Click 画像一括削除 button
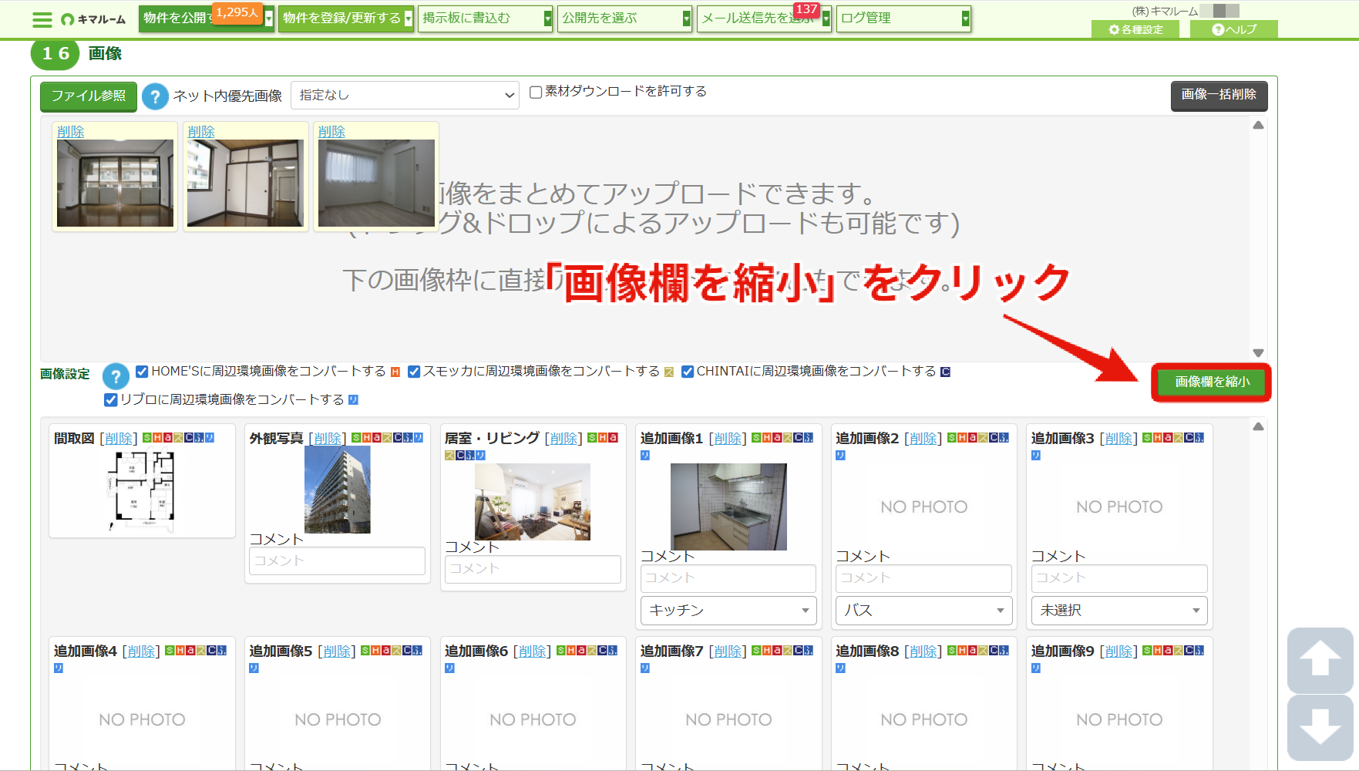Image resolution: width=1359 pixels, height=771 pixels. coord(1219,96)
